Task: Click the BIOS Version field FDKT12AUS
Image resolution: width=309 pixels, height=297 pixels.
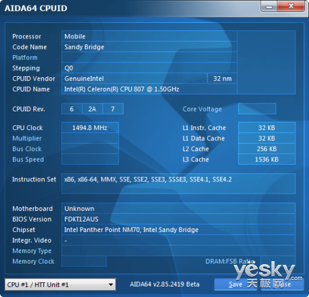Action: [x=179, y=219]
